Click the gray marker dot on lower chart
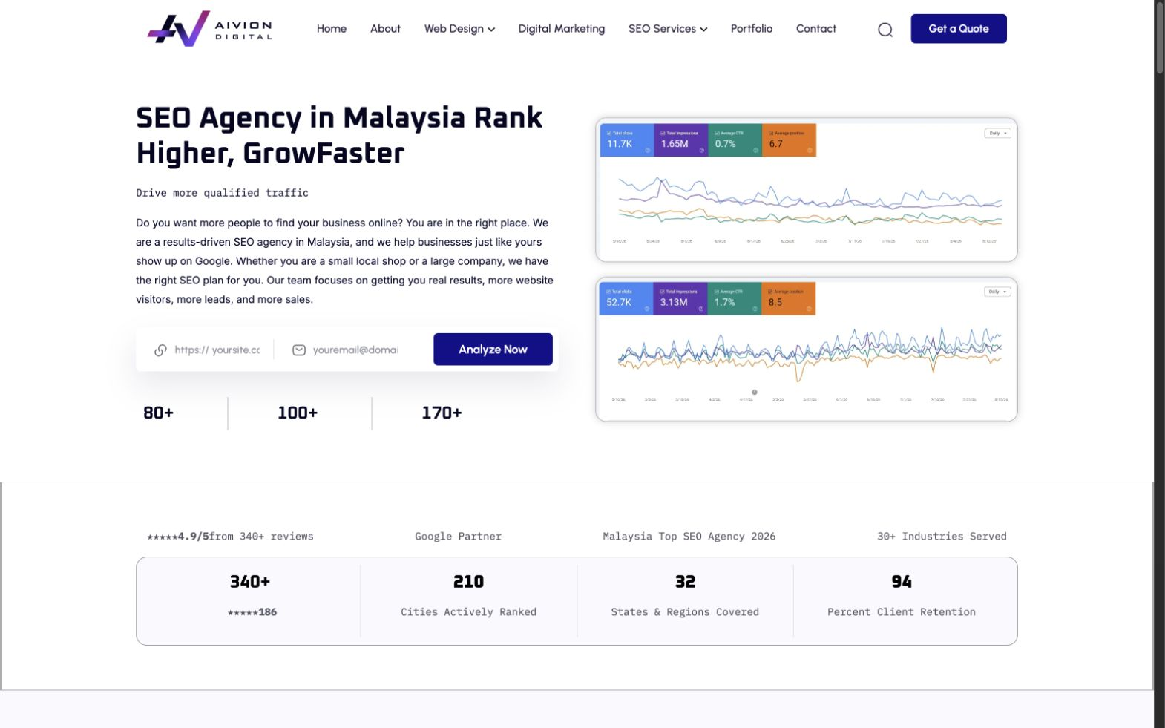The width and height of the screenshot is (1165, 728). pyautogui.click(x=755, y=393)
